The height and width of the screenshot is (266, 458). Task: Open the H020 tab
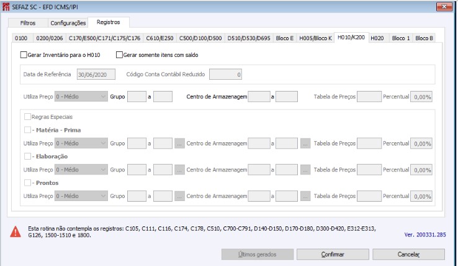point(377,38)
